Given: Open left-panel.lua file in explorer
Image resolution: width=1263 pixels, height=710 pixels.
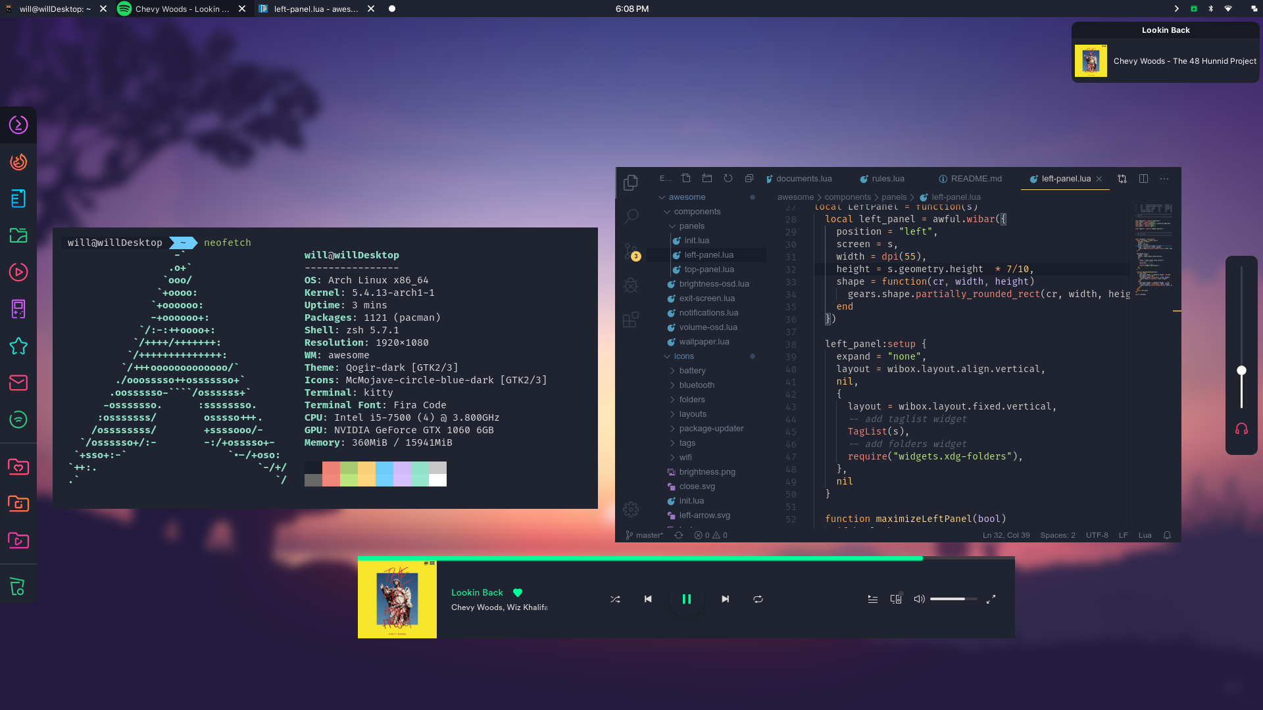Looking at the screenshot, I should (708, 254).
